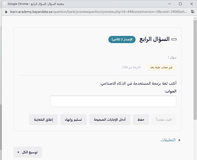Minimize the Chrome preview window
The width and height of the screenshot is (197, 160).
169,4
